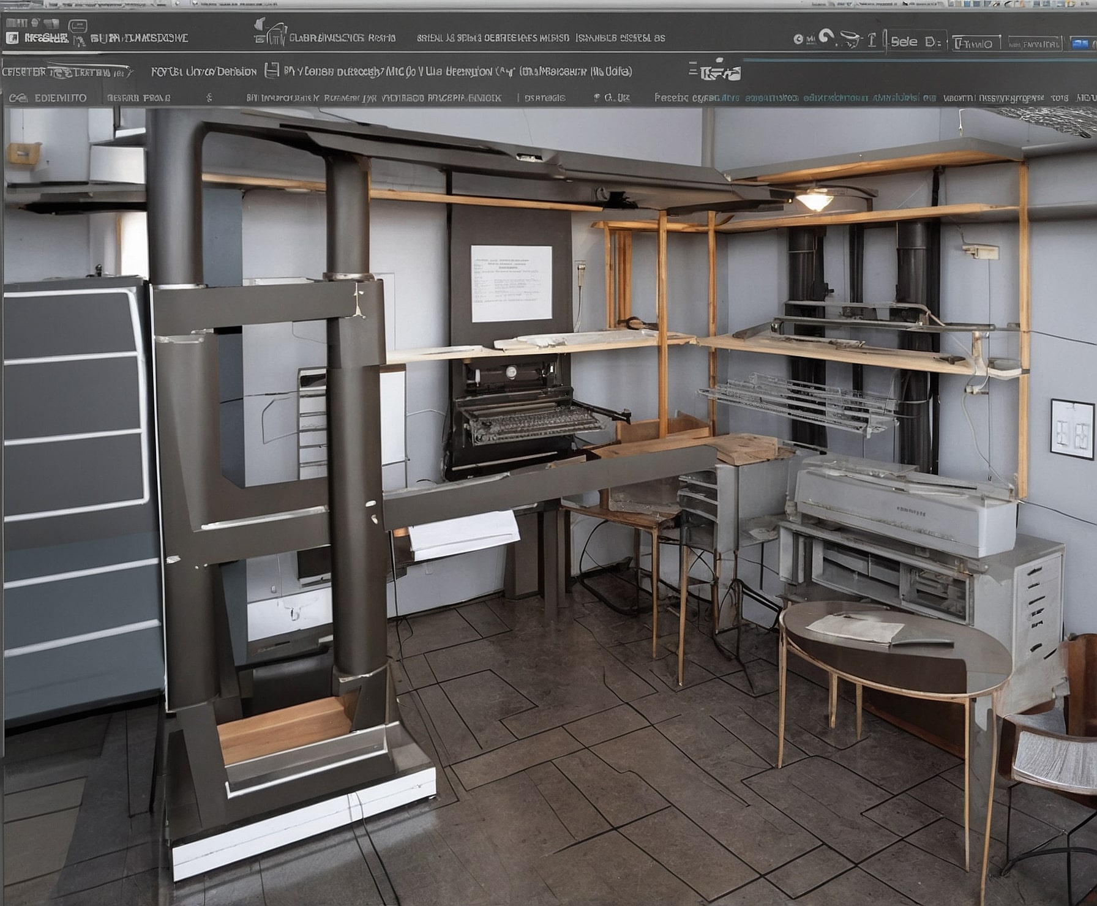1097x906 pixels.
Task: Open the hamburger list icon below the toolbar
Action: (x=694, y=69)
